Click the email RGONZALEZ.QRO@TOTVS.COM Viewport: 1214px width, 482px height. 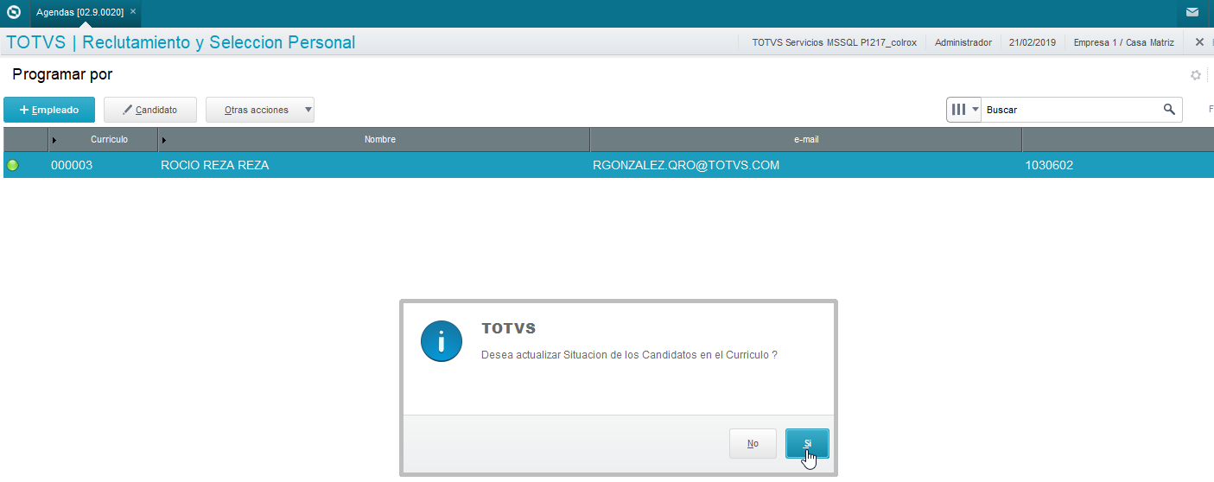coord(686,165)
